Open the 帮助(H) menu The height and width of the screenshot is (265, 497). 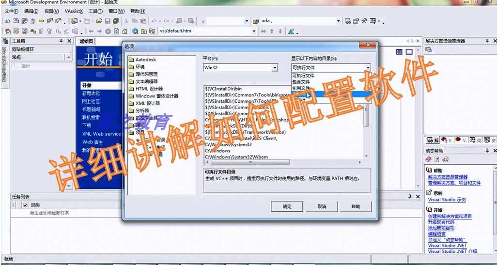coord(138,11)
